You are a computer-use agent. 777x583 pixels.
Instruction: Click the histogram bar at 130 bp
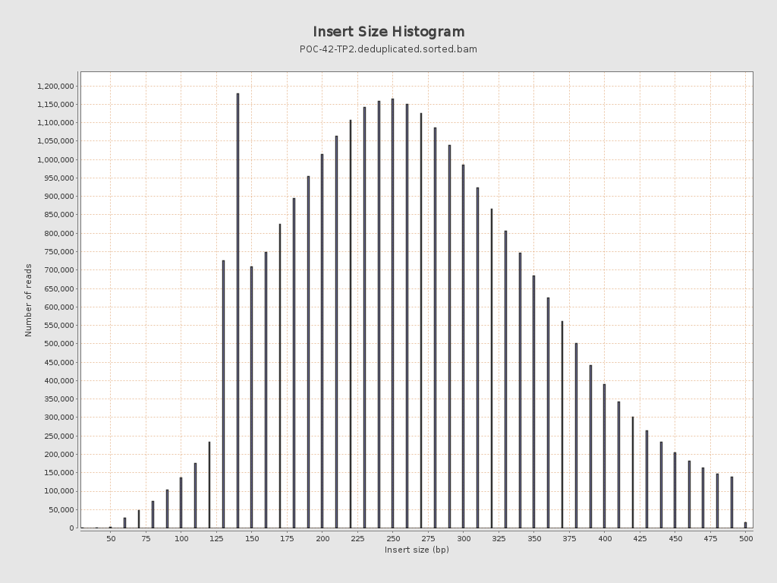(224, 394)
